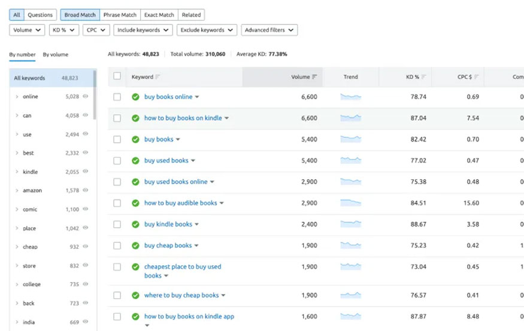Expand the 'best' keyword group
Viewport: 524px width, 331px height.
click(x=17, y=153)
